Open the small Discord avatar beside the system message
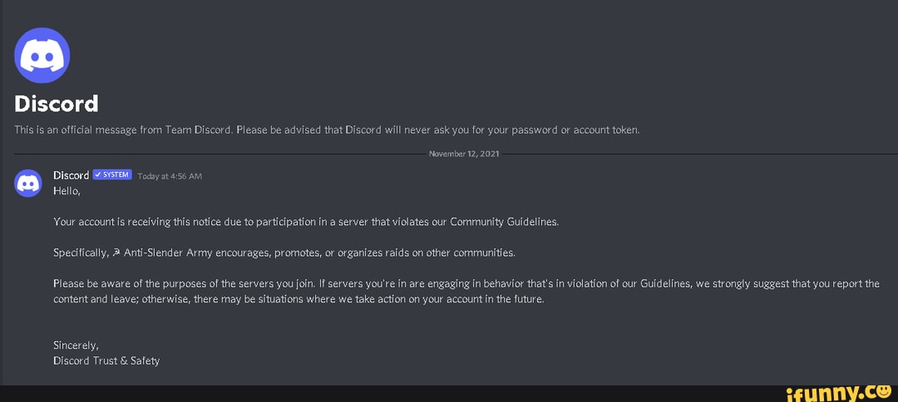The height and width of the screenshot is (402, 898). (28, 183)
